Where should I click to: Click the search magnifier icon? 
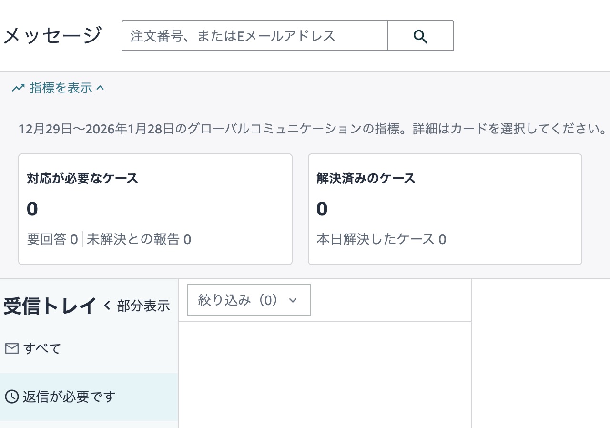coord(420,36)
